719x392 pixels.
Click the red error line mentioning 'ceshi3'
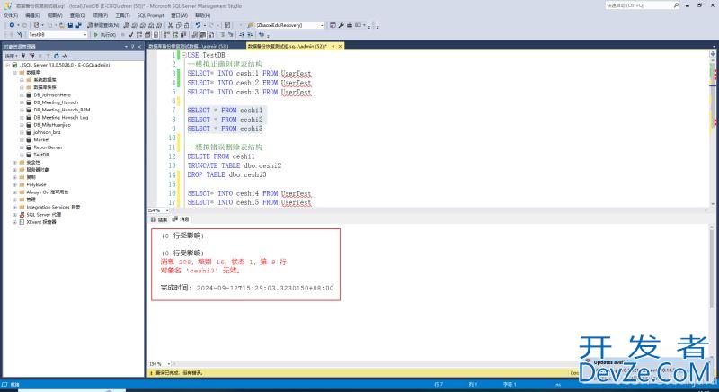[x=200, y=271]
